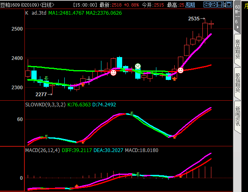Switch to the 新闻资讯 side tab
This screenshot has height=192, width=248.
click(x=237, y=116)
